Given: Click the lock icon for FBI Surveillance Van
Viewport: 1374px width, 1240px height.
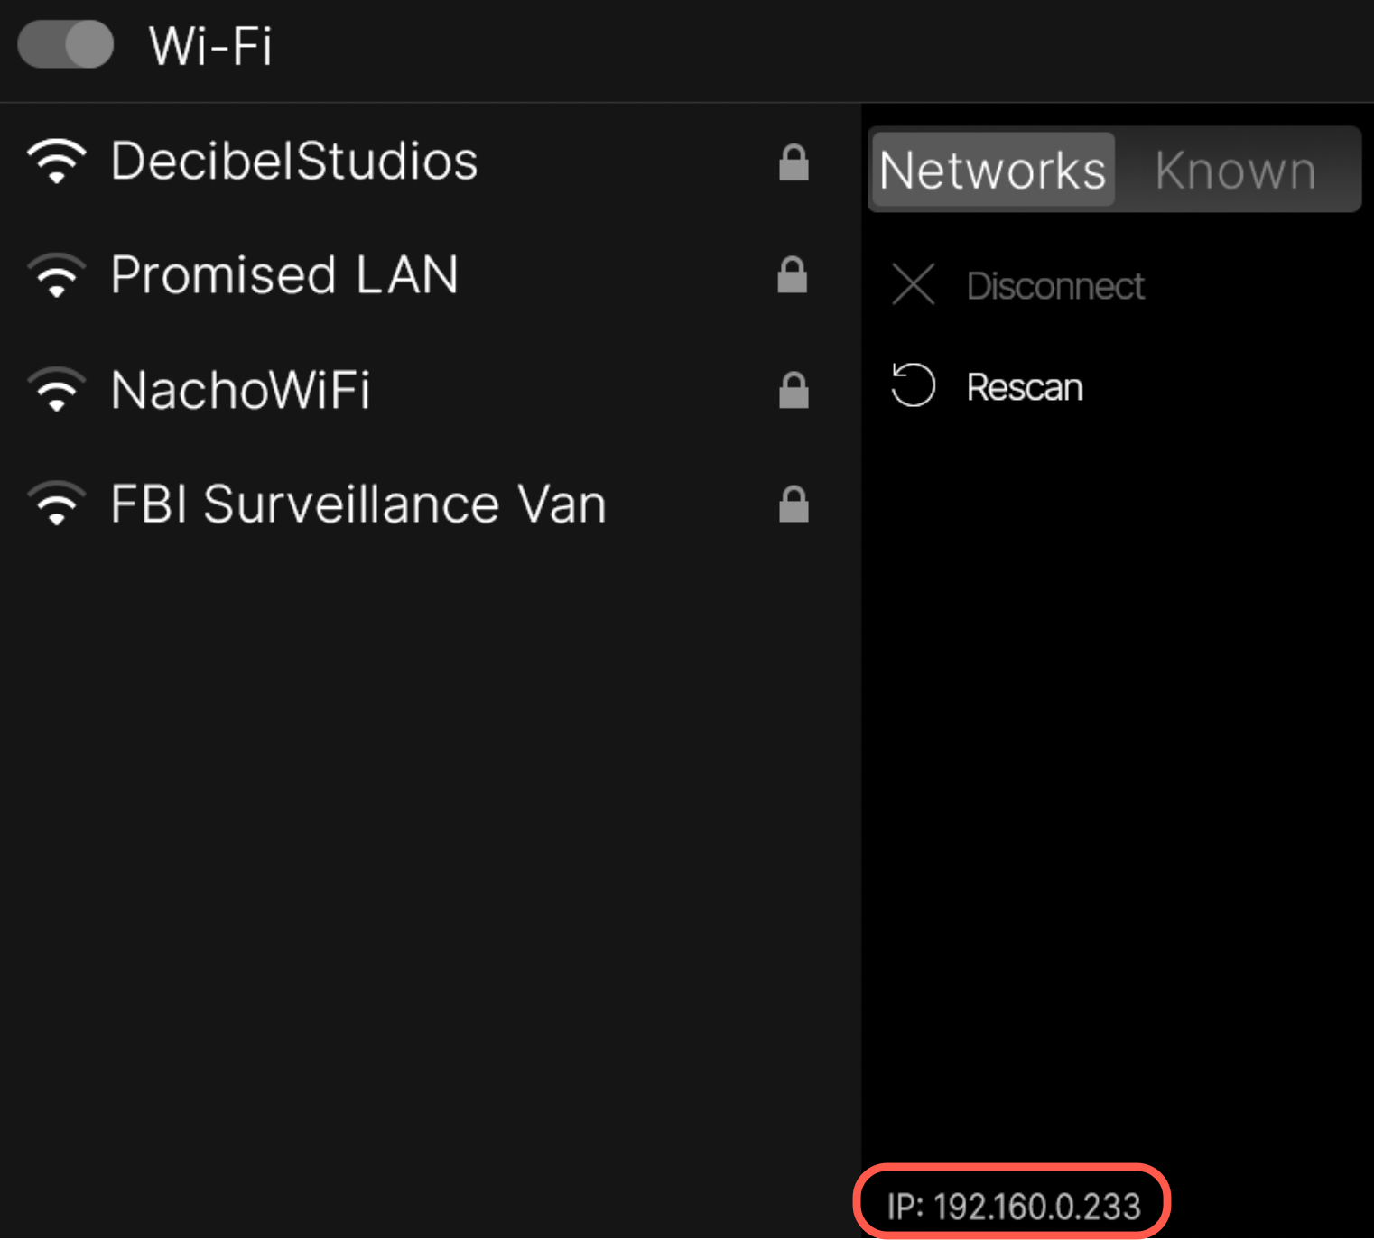Looking at the screenshot, I should [793, 505].
